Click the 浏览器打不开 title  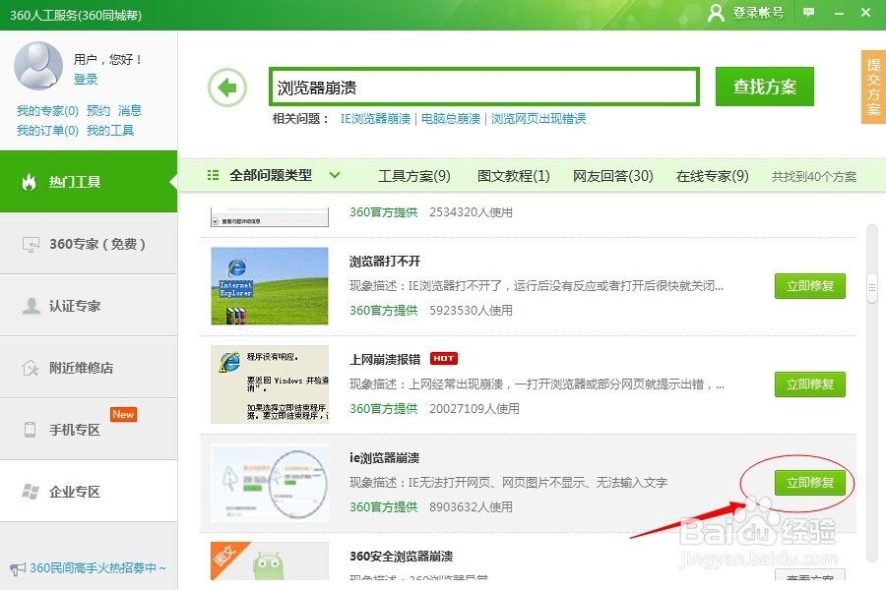(385, 262)
